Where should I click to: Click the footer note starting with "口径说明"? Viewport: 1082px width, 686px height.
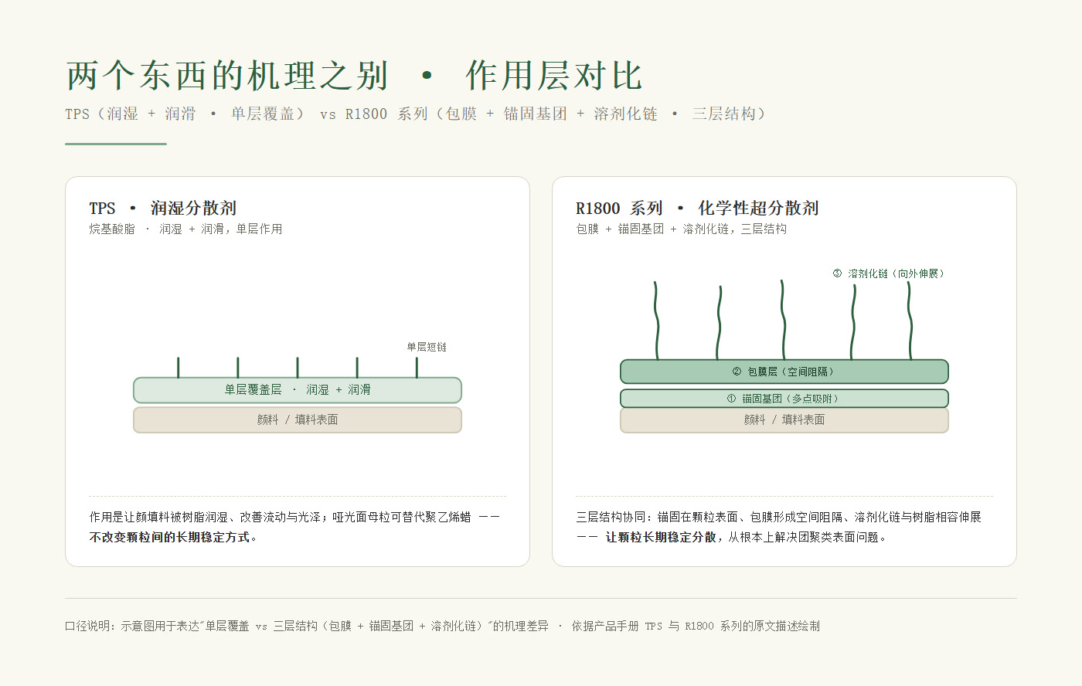pyautogui.click(x=442, y=626)
